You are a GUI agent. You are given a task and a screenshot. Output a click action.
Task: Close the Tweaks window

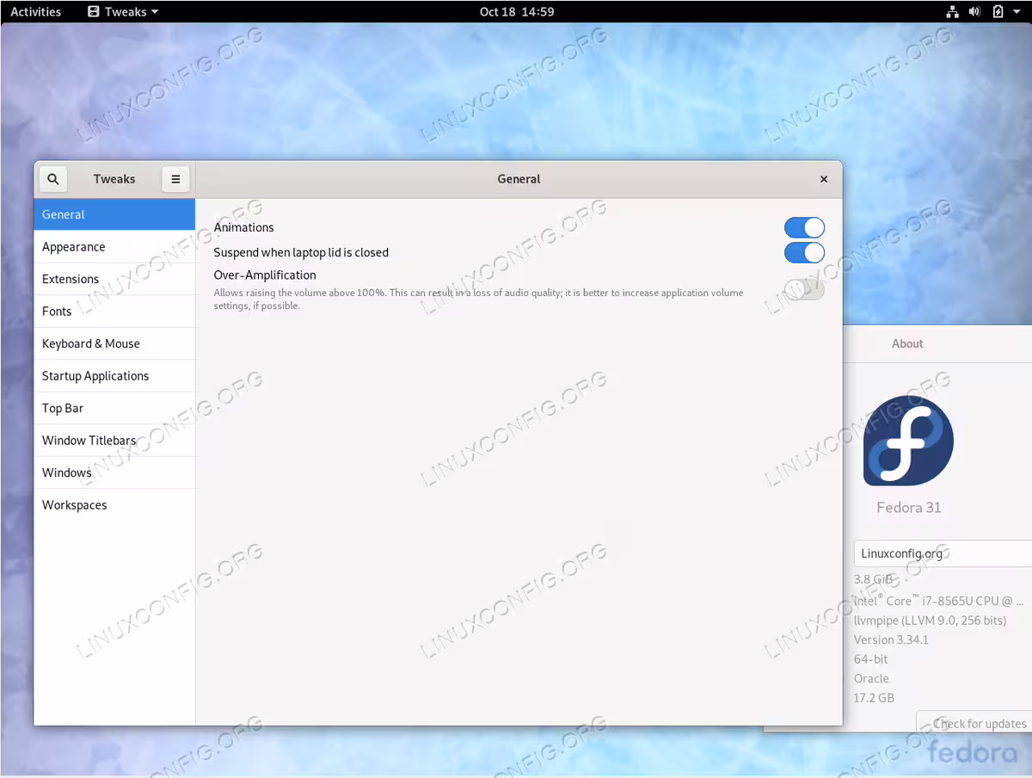(x=824, y=179)
